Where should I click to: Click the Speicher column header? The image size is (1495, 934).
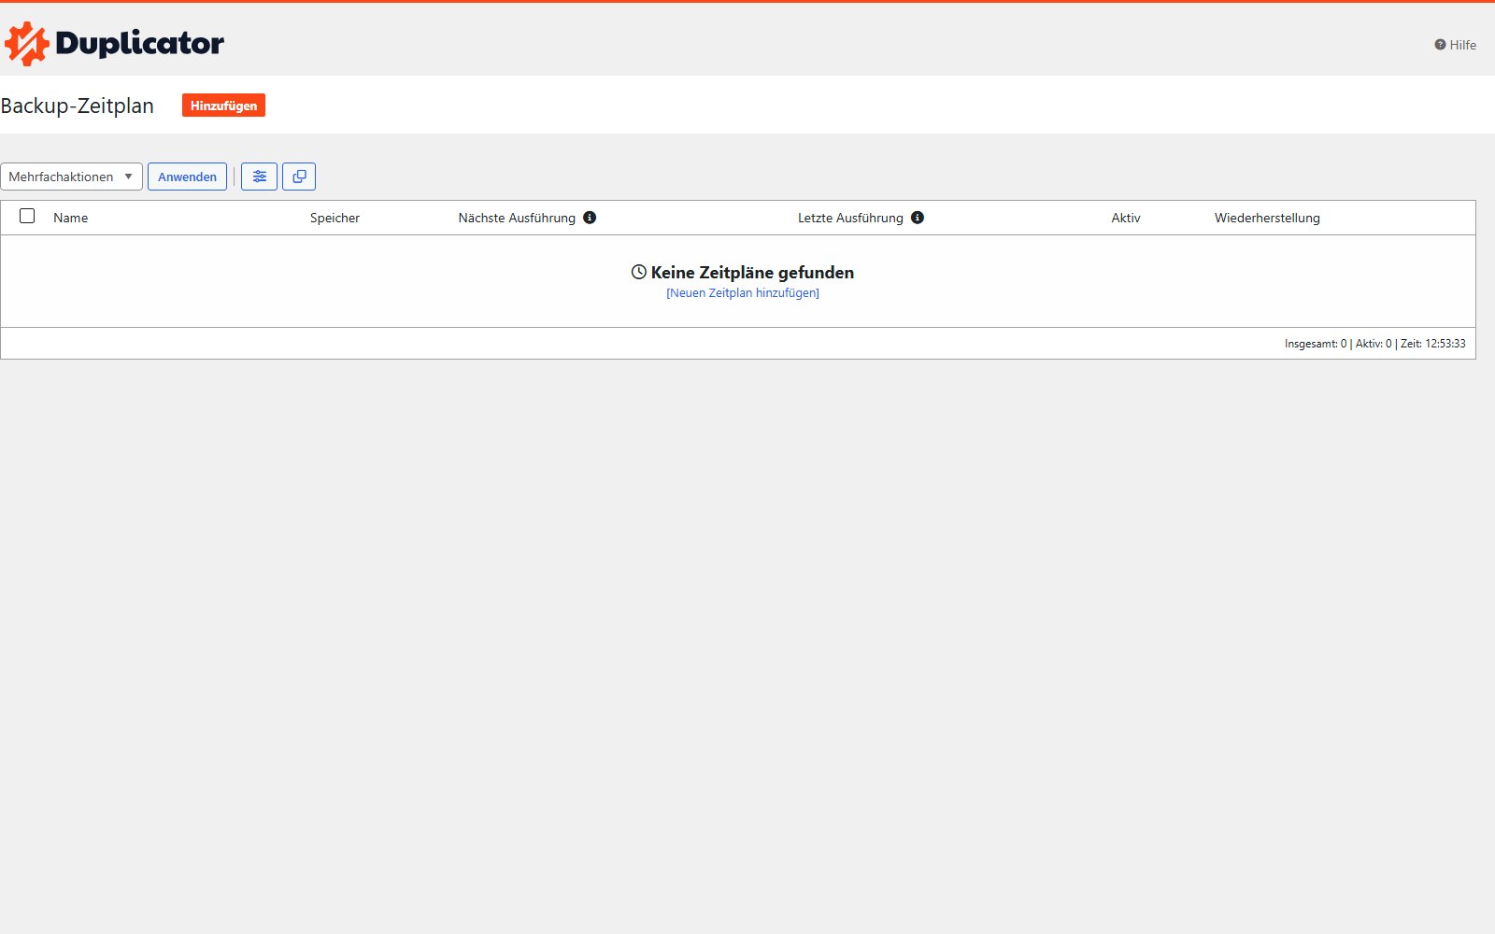[x=335, y=218]
